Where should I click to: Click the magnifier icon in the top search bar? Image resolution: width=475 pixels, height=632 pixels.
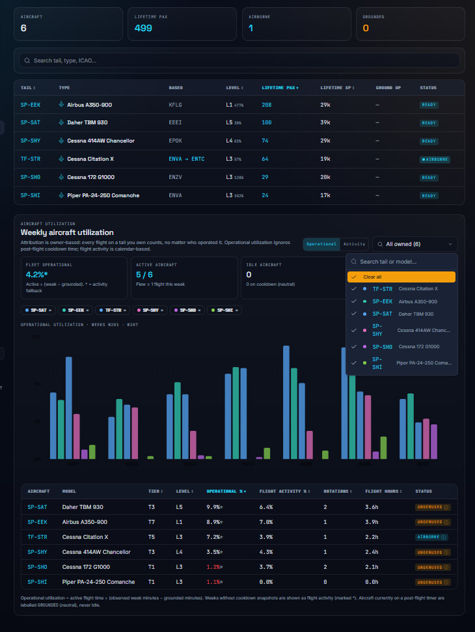click(27, 61)
